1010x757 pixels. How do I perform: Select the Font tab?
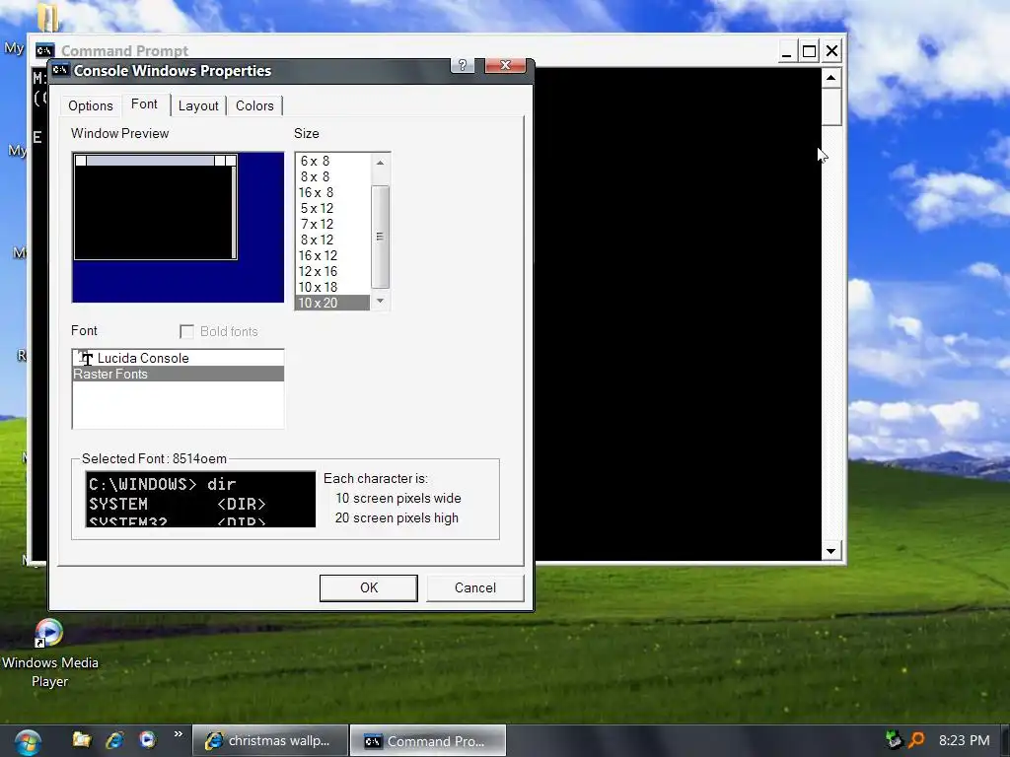point(144,104)
